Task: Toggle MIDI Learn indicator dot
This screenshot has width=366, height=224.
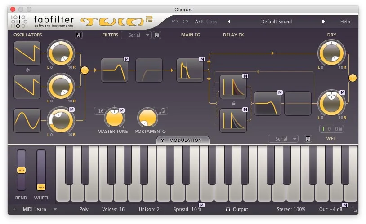Action: tap(14, 209)
